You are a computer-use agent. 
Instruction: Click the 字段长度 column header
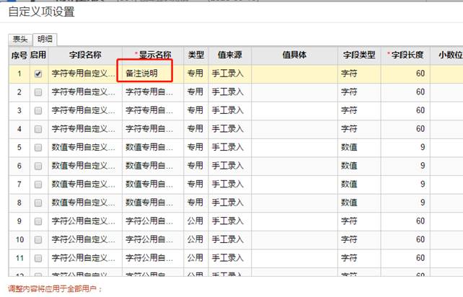tap(405, 55)
